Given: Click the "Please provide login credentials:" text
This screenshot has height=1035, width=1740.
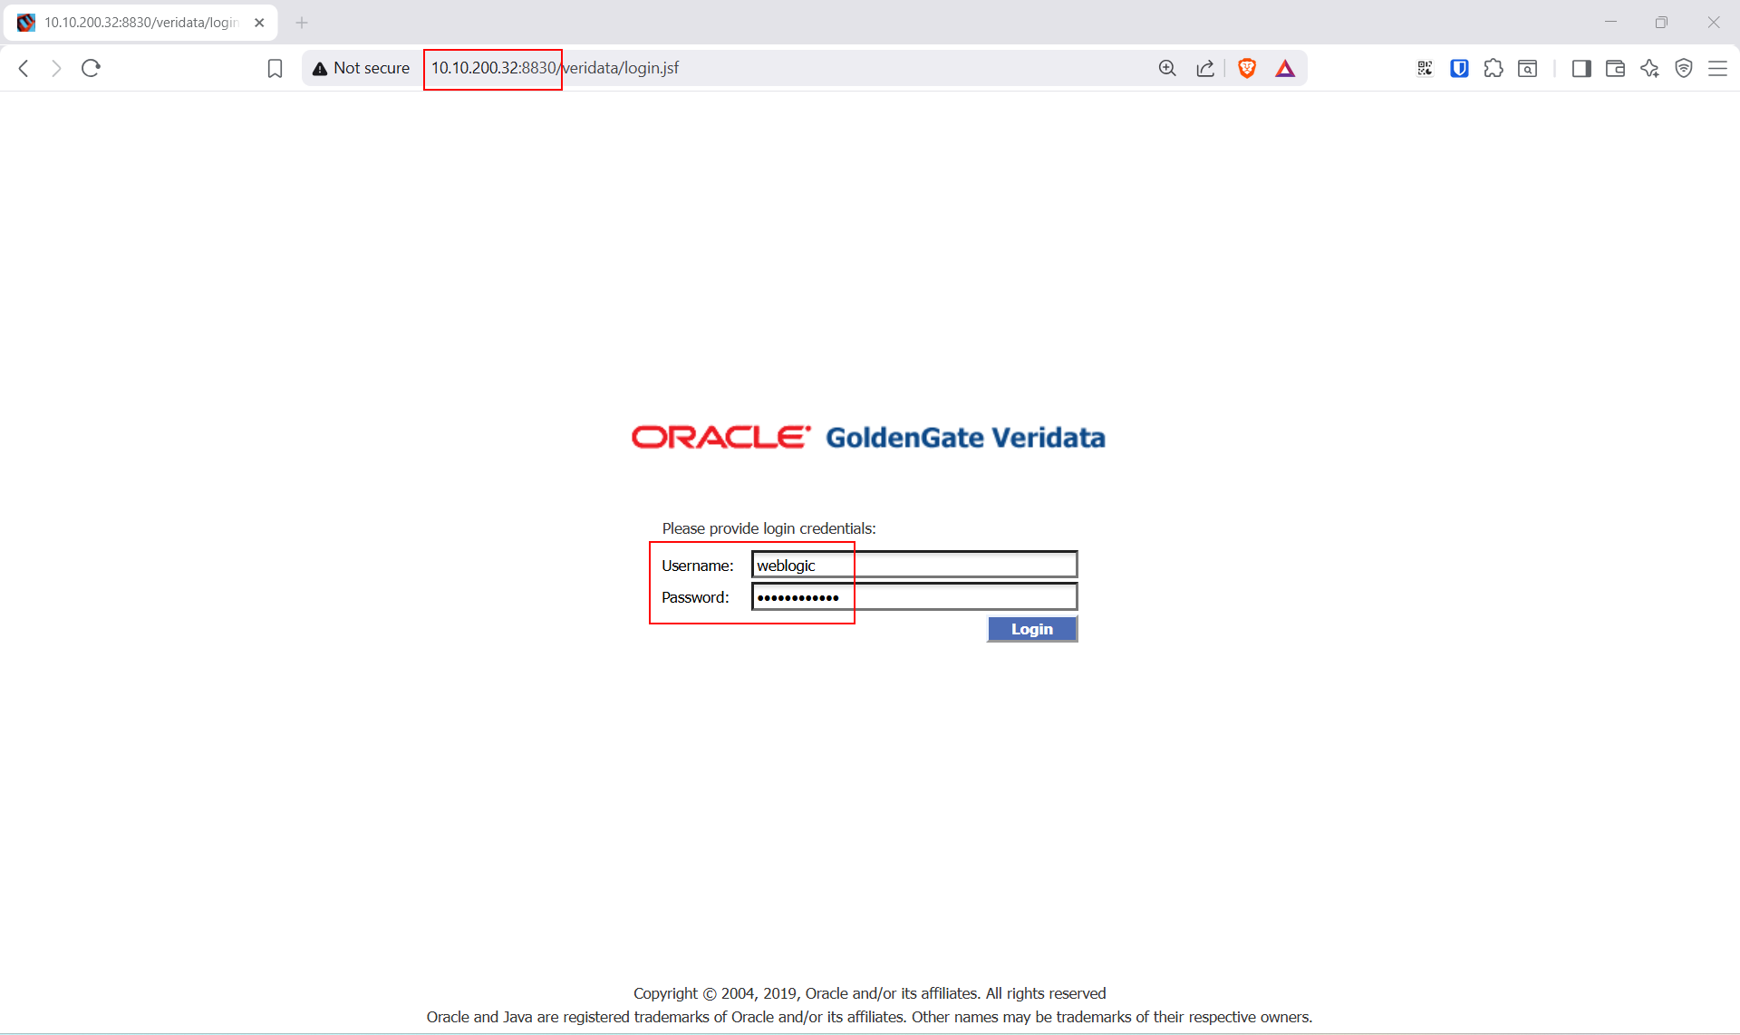Looking at the screenshot, I should pyautogui.click(x=768, y=528).
